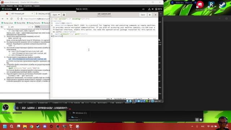Click the microphone tray icon
The height and width of the screenshot is (130, 231).
(197, 126)
